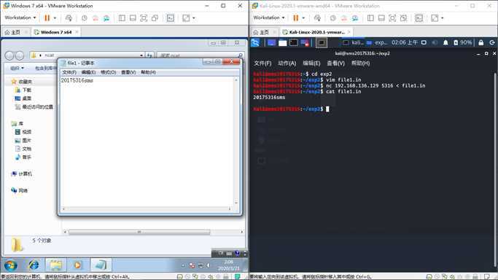The height and width of the screenshot is (280, 498).
Task: Click into the Notepad text area with 20175316sms
Action: click(x=147, y=141)
